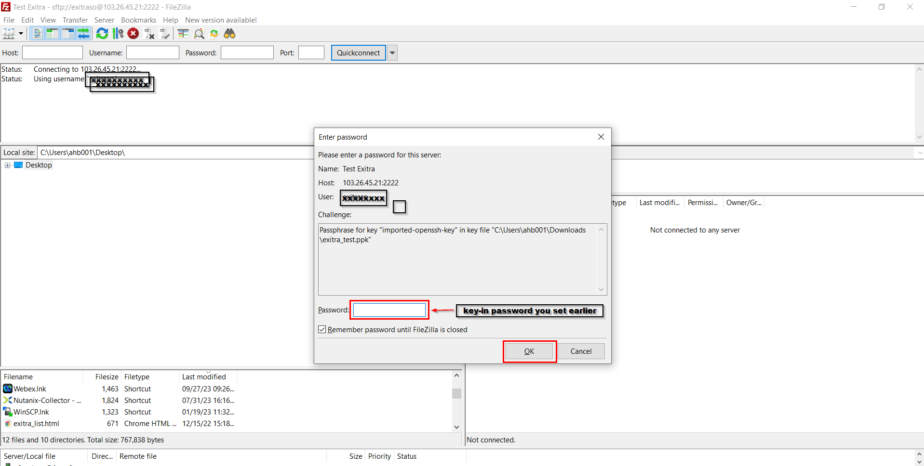Open the Help menu

coord(171,20)
